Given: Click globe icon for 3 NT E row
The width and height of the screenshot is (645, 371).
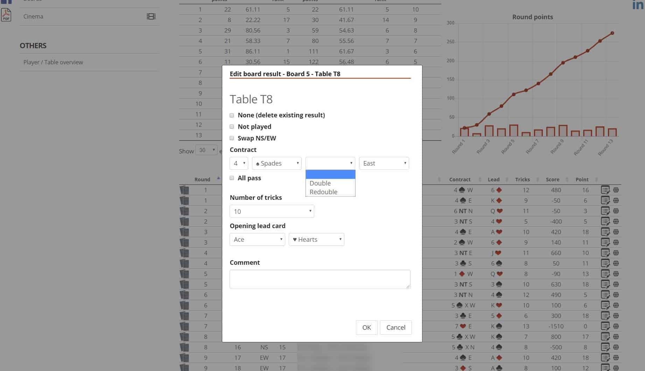Looking at the screenshot, I should tap(616, 253).
